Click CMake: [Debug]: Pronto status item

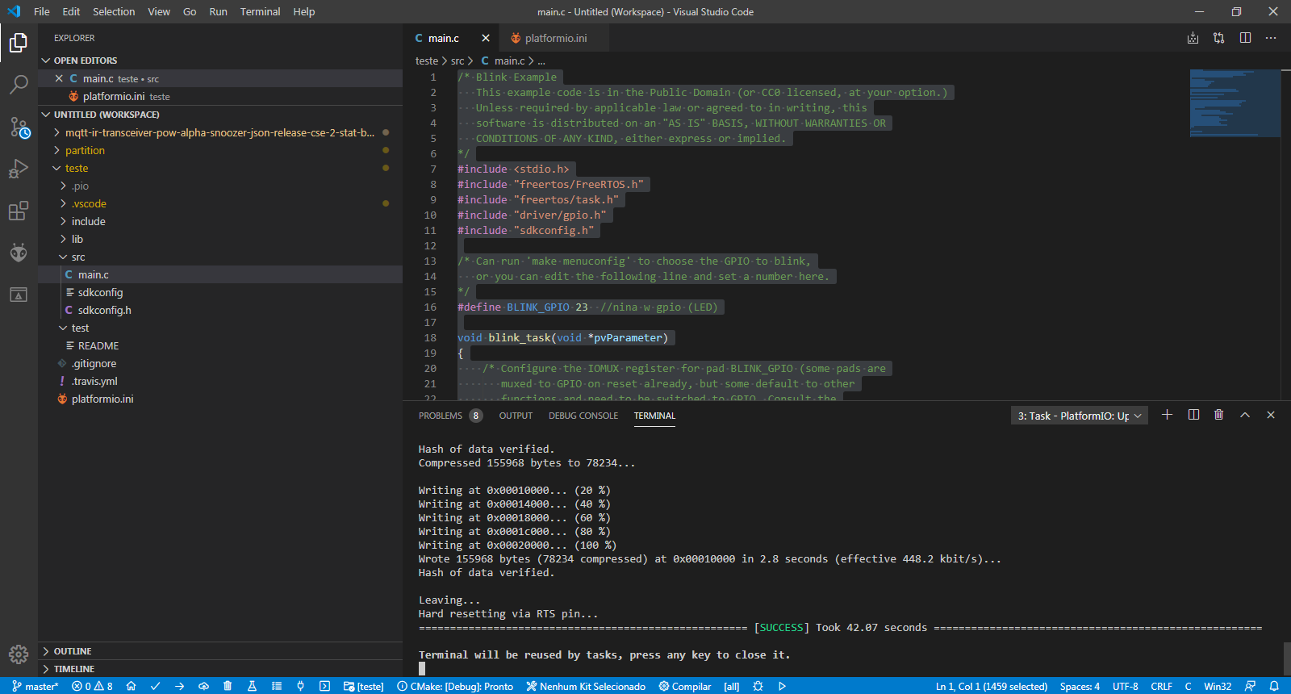coord(455,686)
